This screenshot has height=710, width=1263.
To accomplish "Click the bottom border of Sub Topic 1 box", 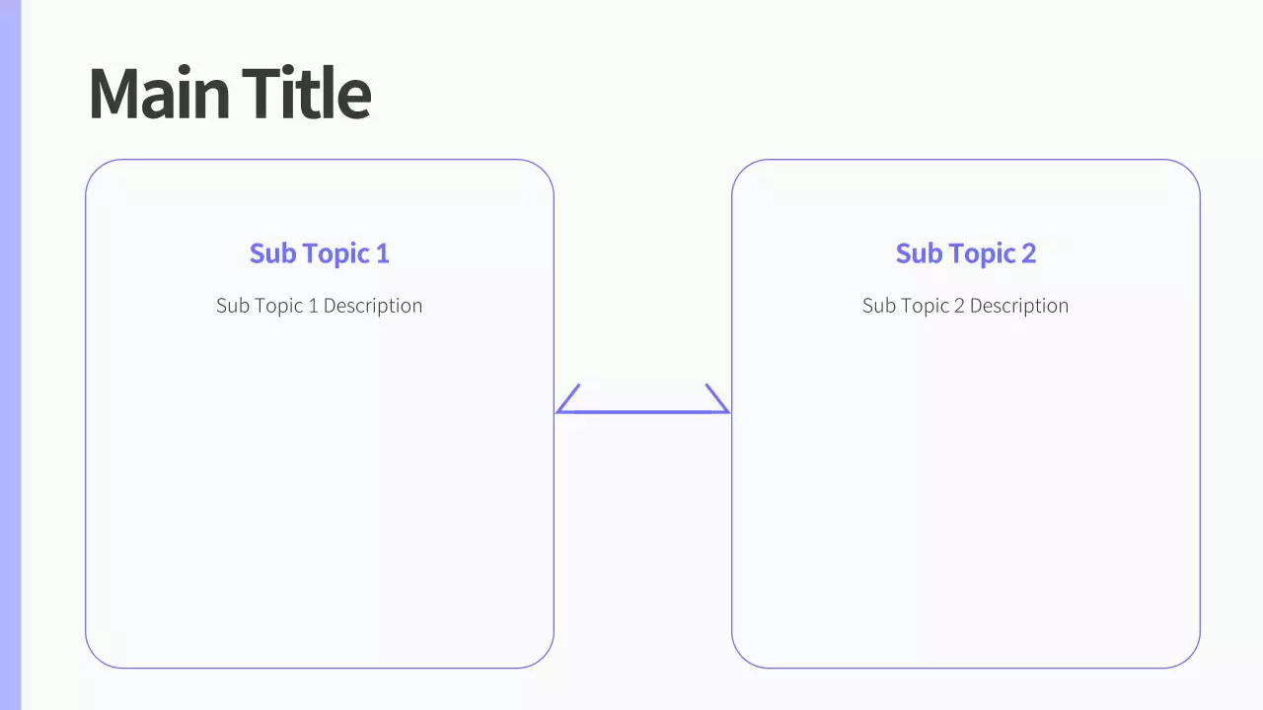I will (x=319, y=668).
